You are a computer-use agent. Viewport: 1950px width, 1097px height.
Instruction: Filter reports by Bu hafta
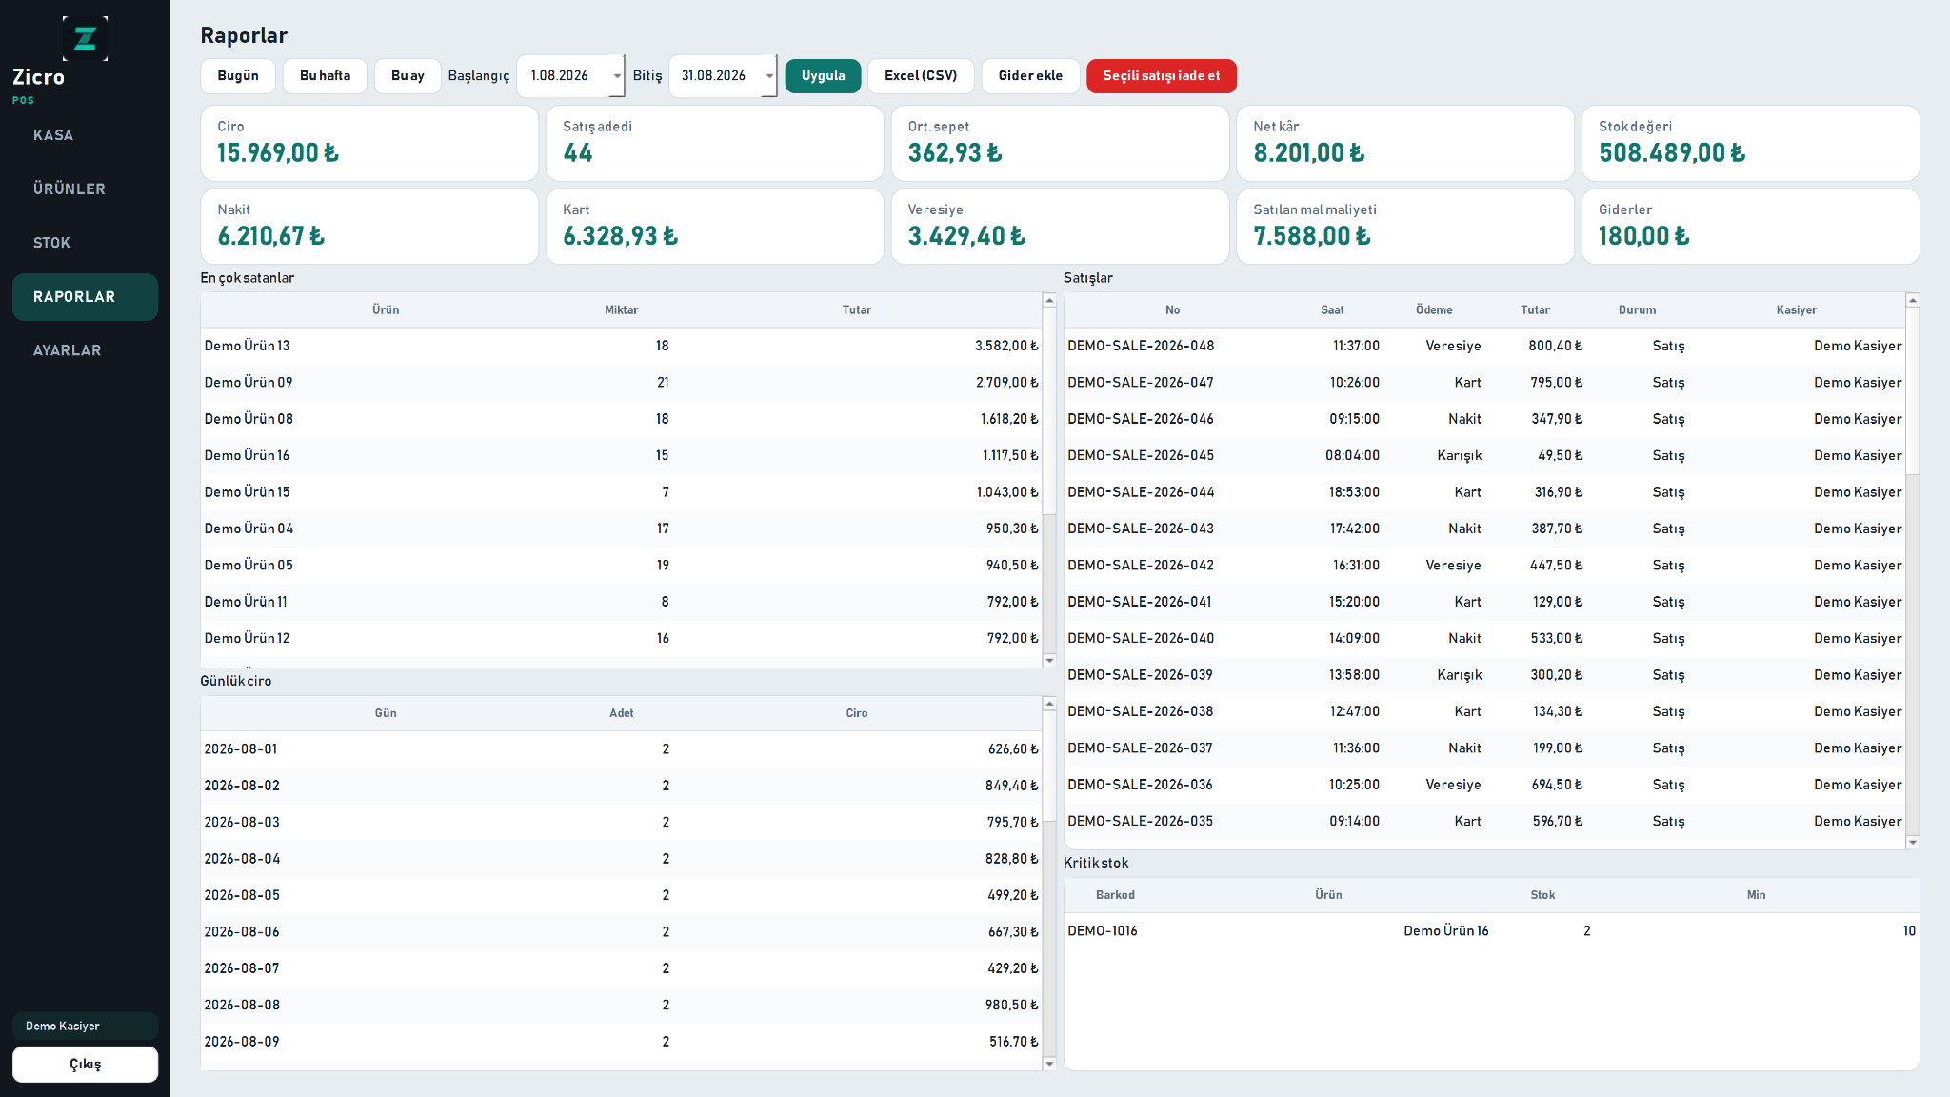[x=325, y=76]
